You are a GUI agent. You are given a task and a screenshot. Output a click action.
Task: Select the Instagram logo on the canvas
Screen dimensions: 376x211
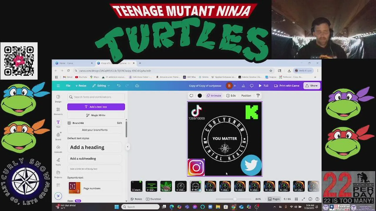coord(196,167)
